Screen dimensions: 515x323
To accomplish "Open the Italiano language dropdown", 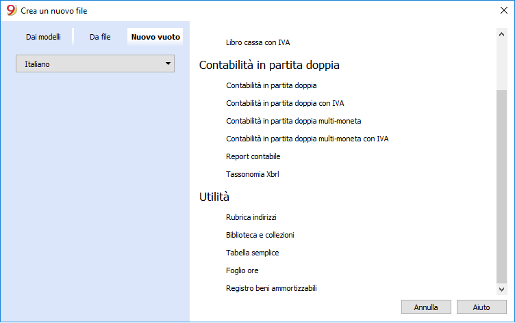I will point(95,64).
